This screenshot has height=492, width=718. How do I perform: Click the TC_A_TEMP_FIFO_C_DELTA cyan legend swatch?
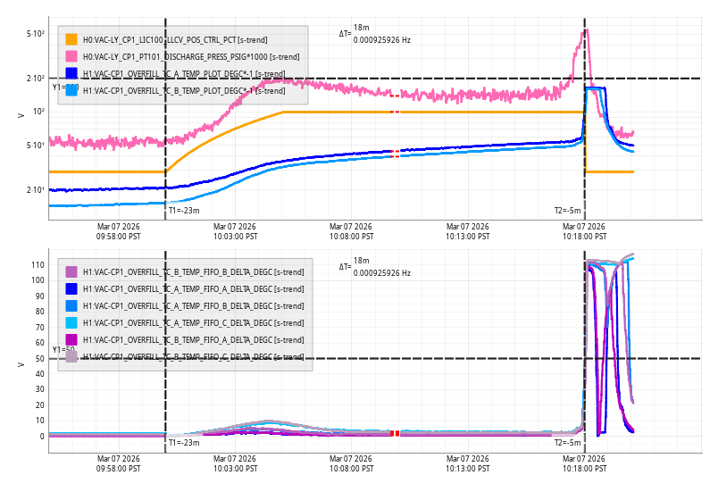(x=71, y=322)
